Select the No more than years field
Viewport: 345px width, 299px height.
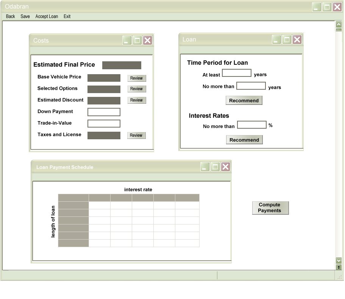[x=251, y=86]
